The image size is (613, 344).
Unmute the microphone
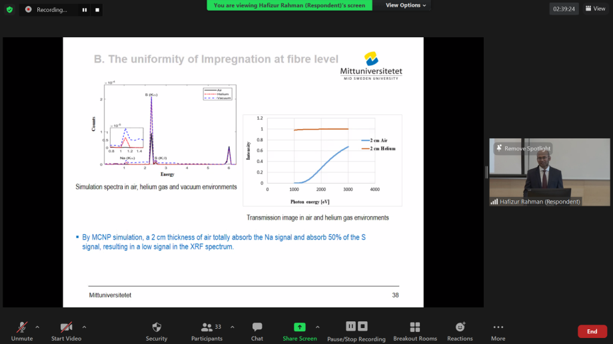(22, 331)
